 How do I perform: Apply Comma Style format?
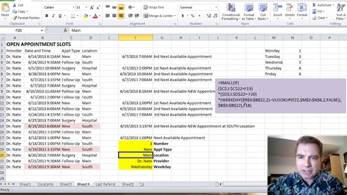(x=200, y=16)
